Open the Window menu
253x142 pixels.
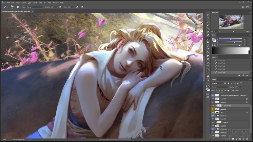(x=56, y=3)
